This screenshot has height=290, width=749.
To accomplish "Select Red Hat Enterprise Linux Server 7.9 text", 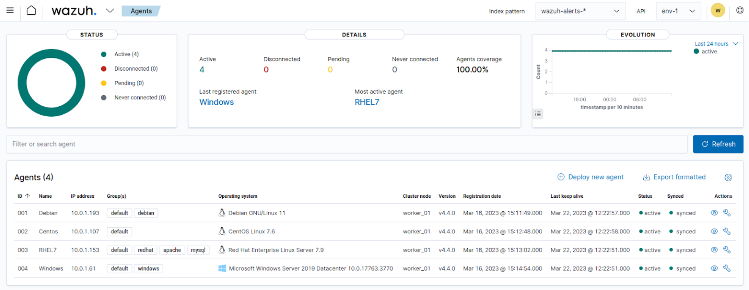I will pos(276,250).
